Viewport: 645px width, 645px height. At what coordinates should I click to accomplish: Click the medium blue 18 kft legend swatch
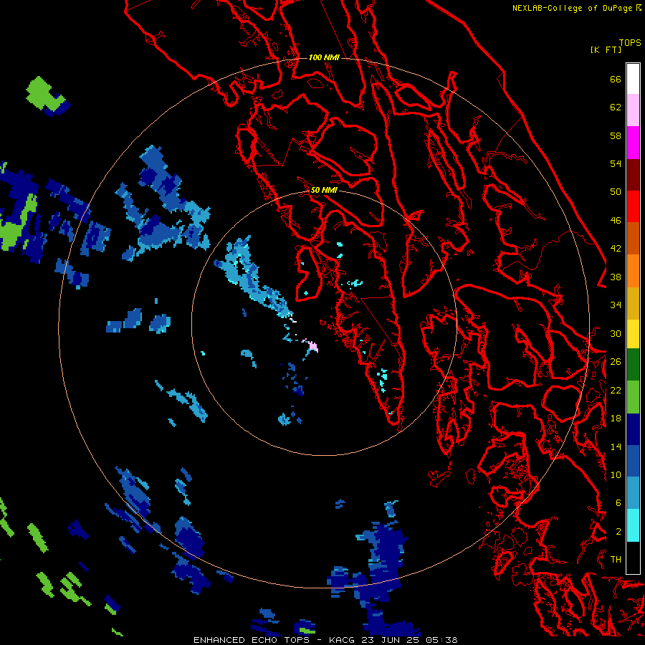[633, 461]
